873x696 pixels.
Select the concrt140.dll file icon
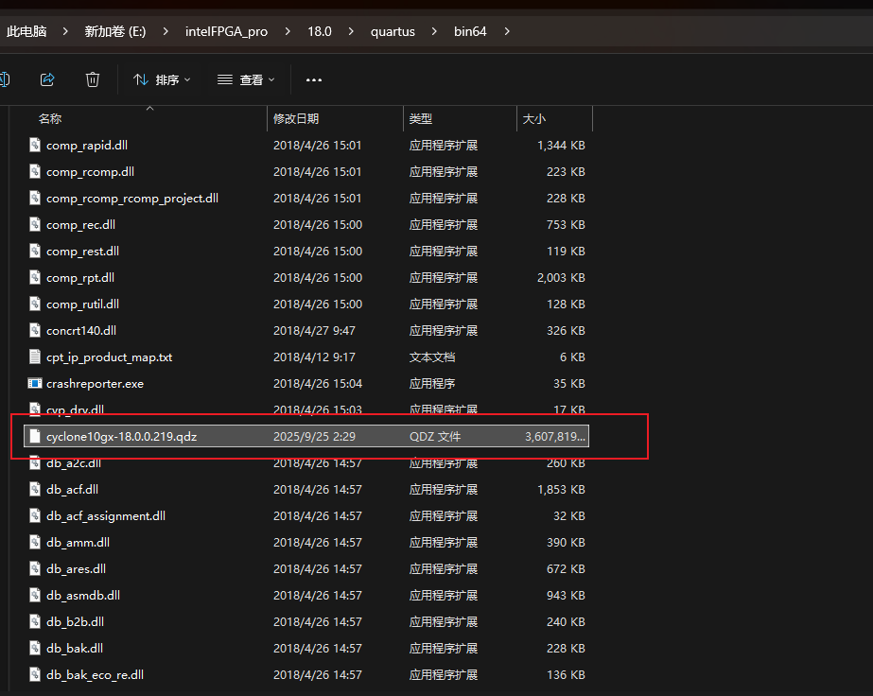[x=34, y=330]
